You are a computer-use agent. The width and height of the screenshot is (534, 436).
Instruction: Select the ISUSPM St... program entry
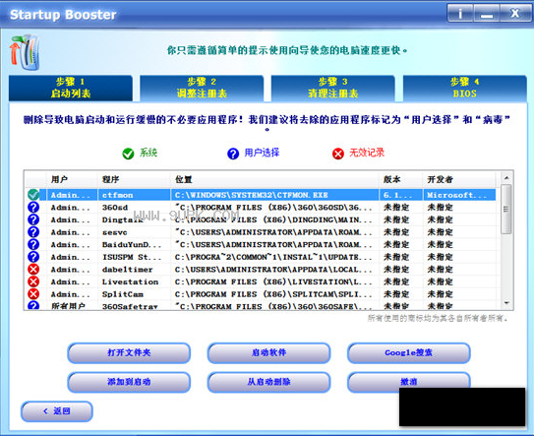click(132, 257)
